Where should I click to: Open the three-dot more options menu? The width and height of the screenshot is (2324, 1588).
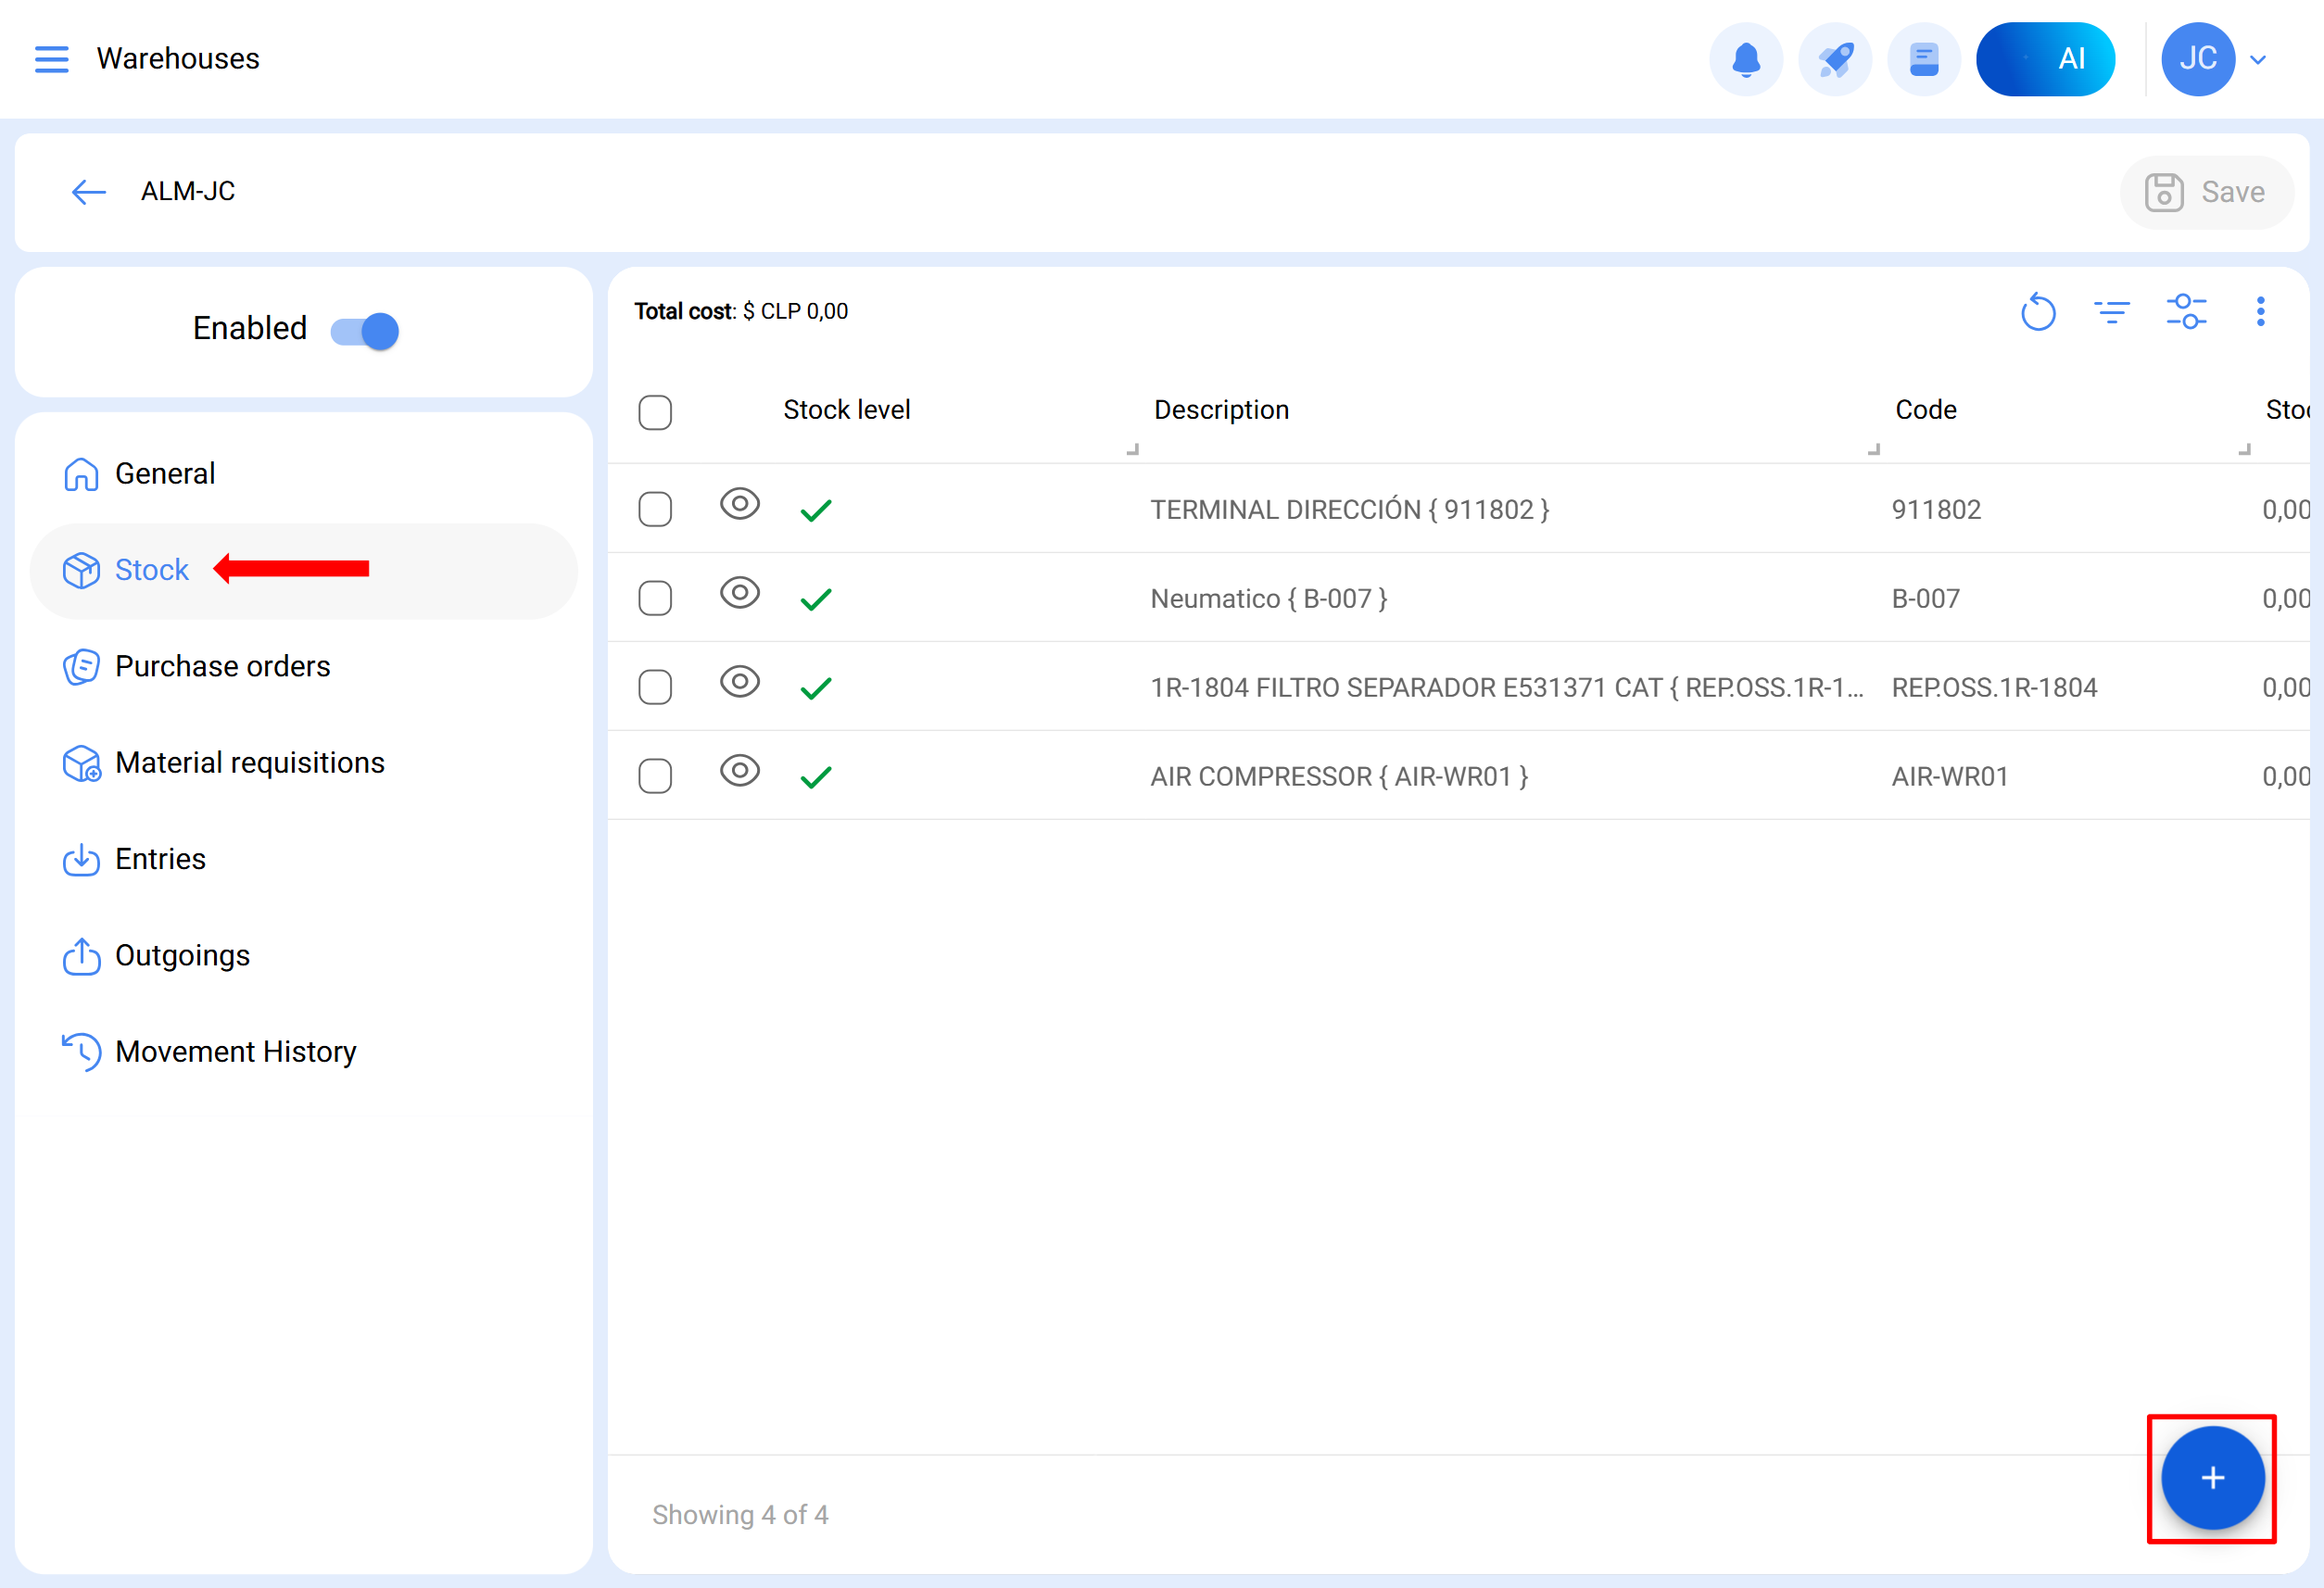pyautogui.click(x=2260, y=312)
